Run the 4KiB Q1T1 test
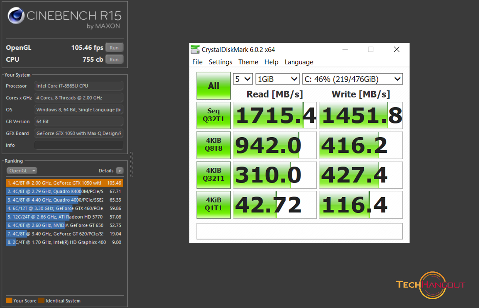The width and height of the screenshot is (479, 308). (214, 205)
